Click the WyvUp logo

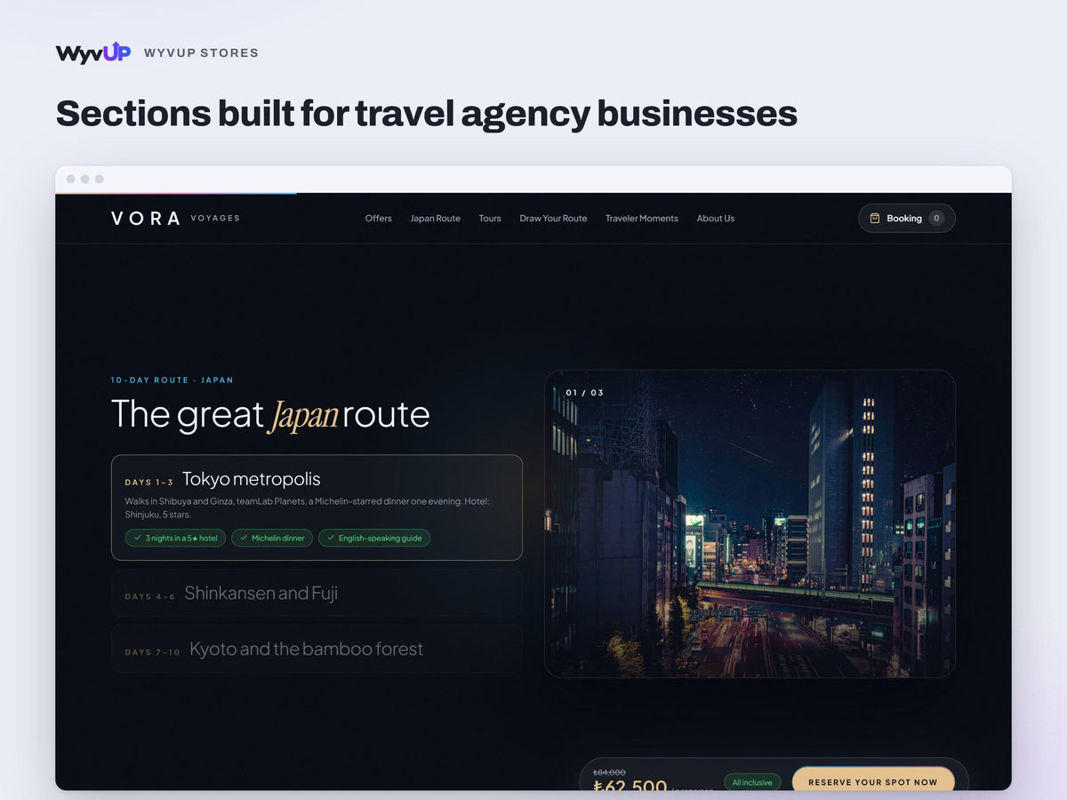coord(93,52)
